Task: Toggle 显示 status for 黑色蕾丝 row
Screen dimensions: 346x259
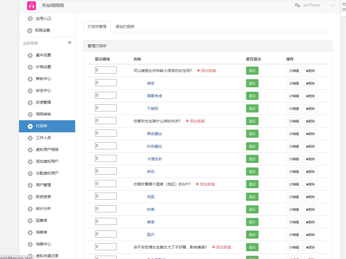Action: tap(252, 134)
